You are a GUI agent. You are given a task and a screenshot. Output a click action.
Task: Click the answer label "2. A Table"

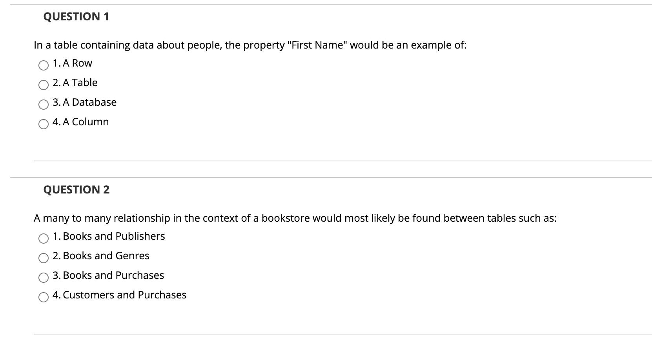pos(75,82)
